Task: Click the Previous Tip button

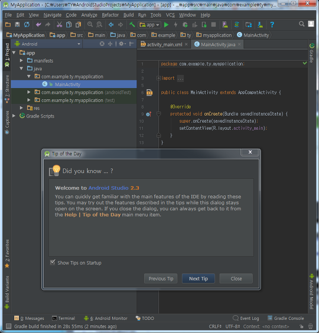Action: (x=161, y=279)
